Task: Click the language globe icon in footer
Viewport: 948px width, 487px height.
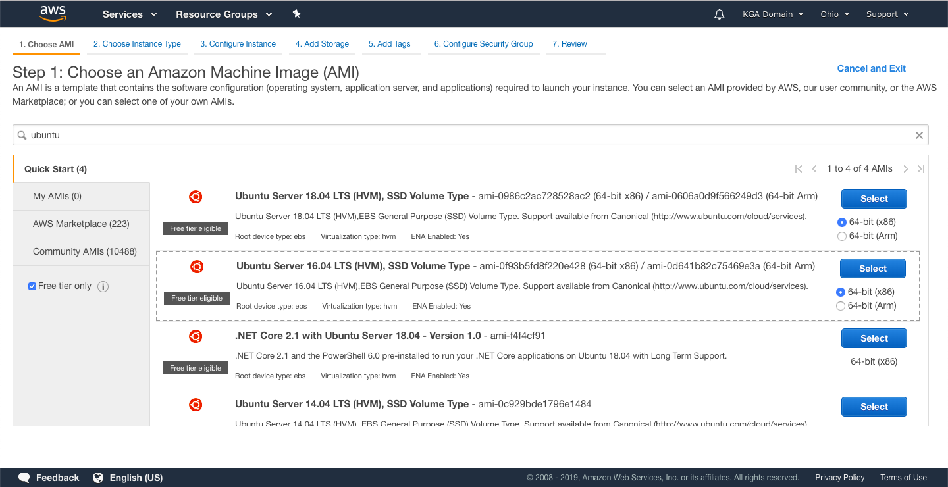Action: (98, 478)
